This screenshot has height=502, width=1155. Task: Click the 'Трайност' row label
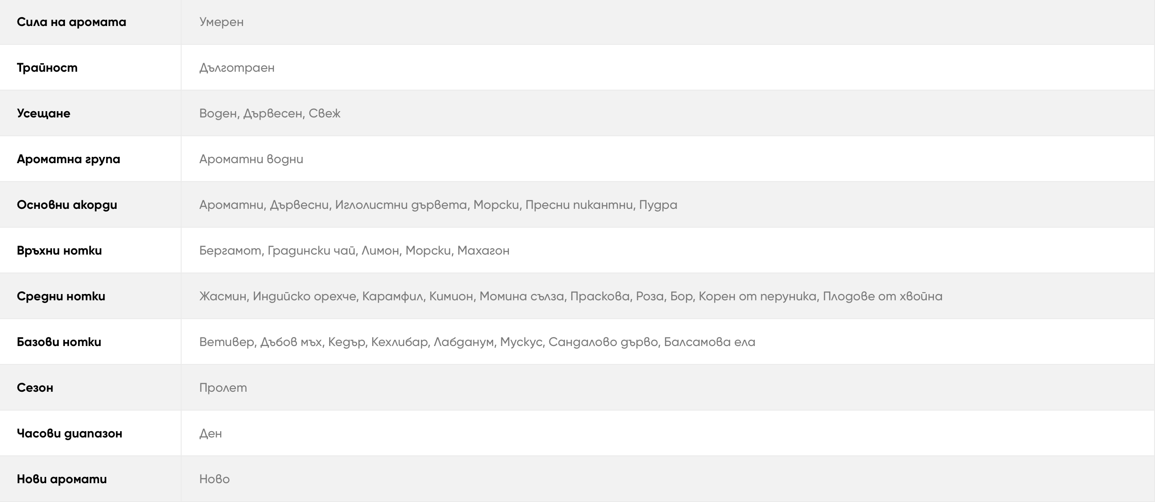[47, 68]
